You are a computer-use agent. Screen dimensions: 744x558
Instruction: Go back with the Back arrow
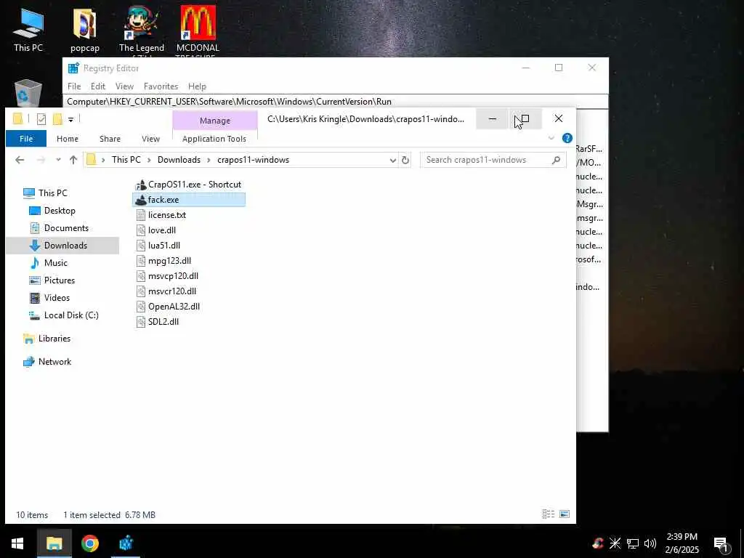click(x=20, y=160)
